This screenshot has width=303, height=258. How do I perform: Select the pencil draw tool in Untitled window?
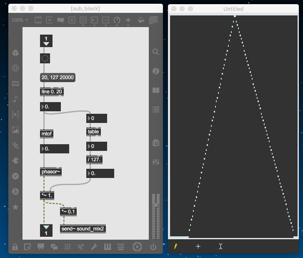coord(175,246)
